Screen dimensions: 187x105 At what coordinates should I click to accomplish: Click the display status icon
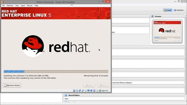click(x=88, y=91)
